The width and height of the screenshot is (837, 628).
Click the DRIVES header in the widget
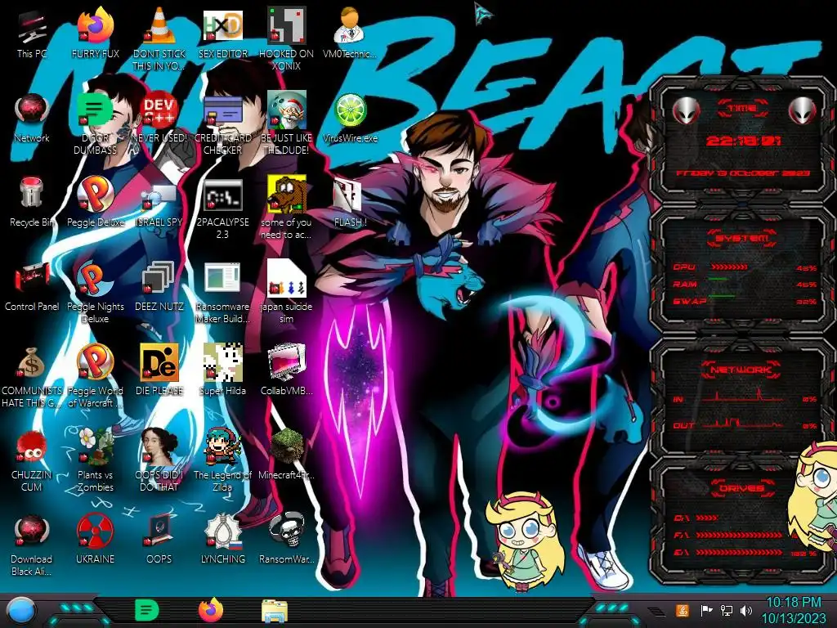coord(741,487)
